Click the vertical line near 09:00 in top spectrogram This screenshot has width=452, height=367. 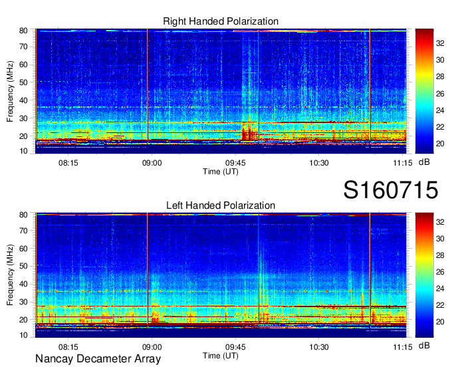point(148,86)
